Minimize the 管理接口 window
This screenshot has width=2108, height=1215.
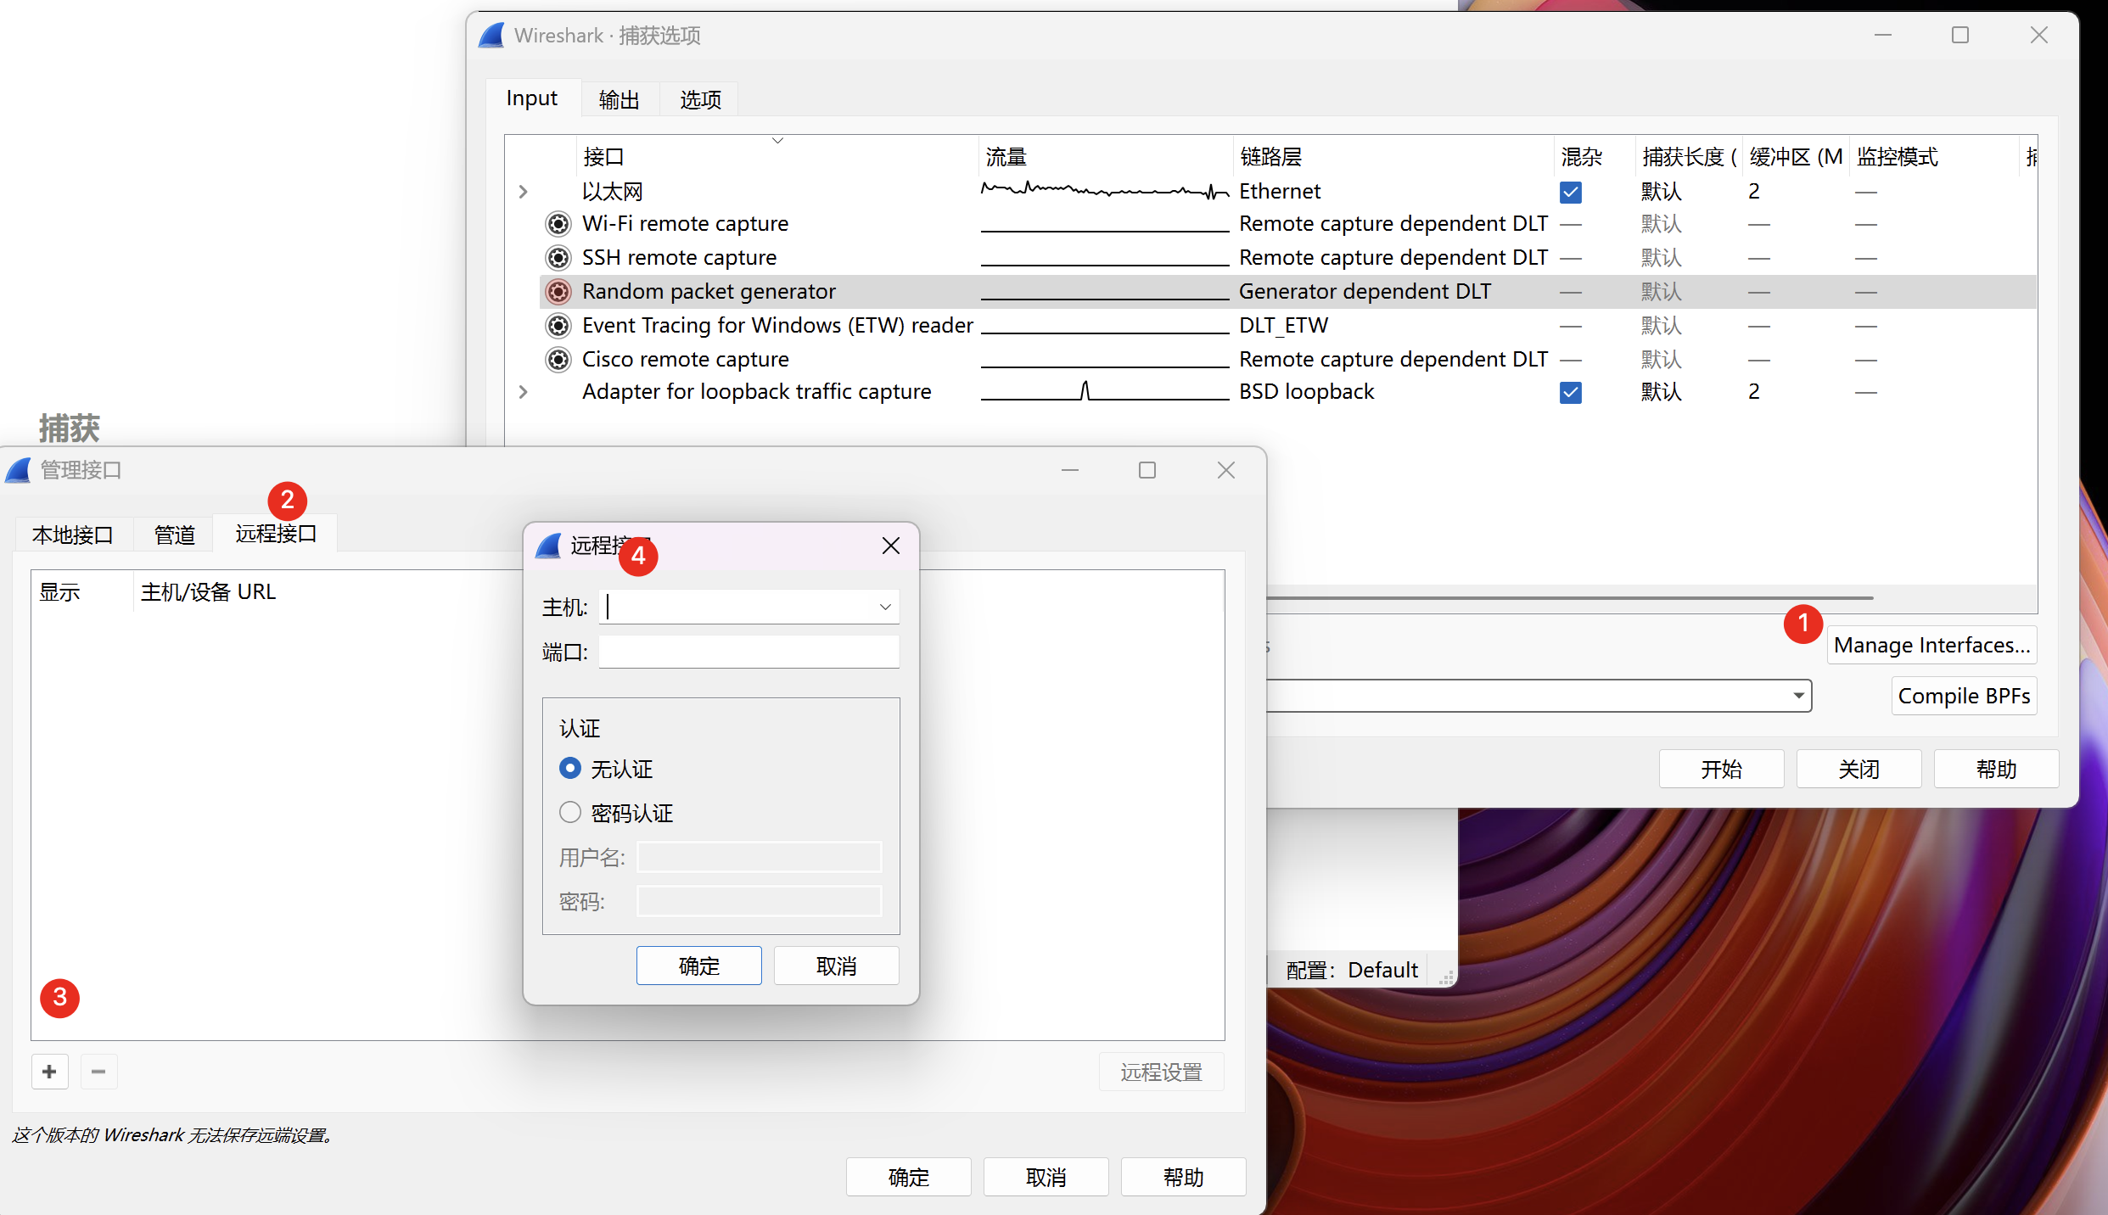[x=1069, y=470]
